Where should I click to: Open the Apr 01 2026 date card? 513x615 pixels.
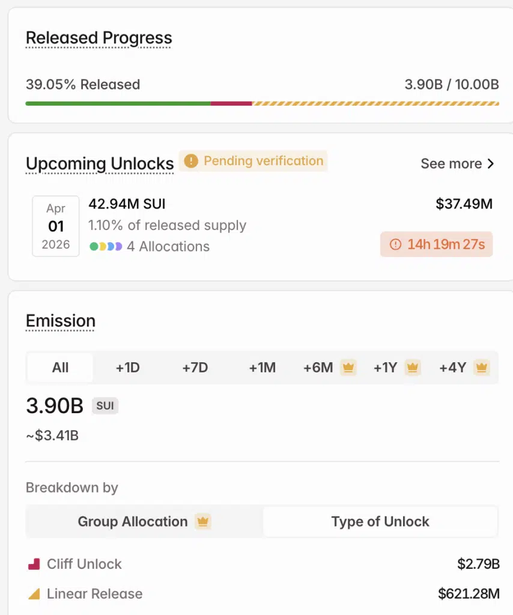point(55,226)
